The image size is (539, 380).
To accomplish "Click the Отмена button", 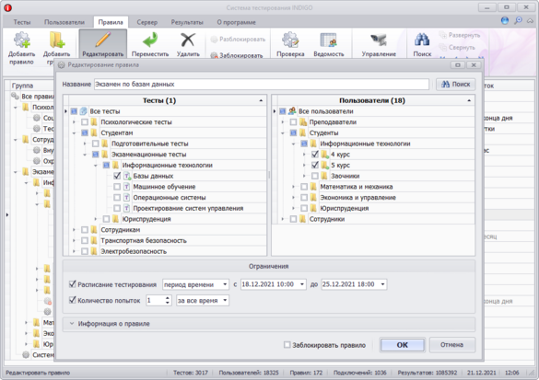I will click(x=452, y=345).
